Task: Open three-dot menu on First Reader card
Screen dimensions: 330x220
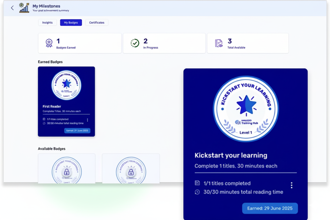Action: (x=88, y=120)
